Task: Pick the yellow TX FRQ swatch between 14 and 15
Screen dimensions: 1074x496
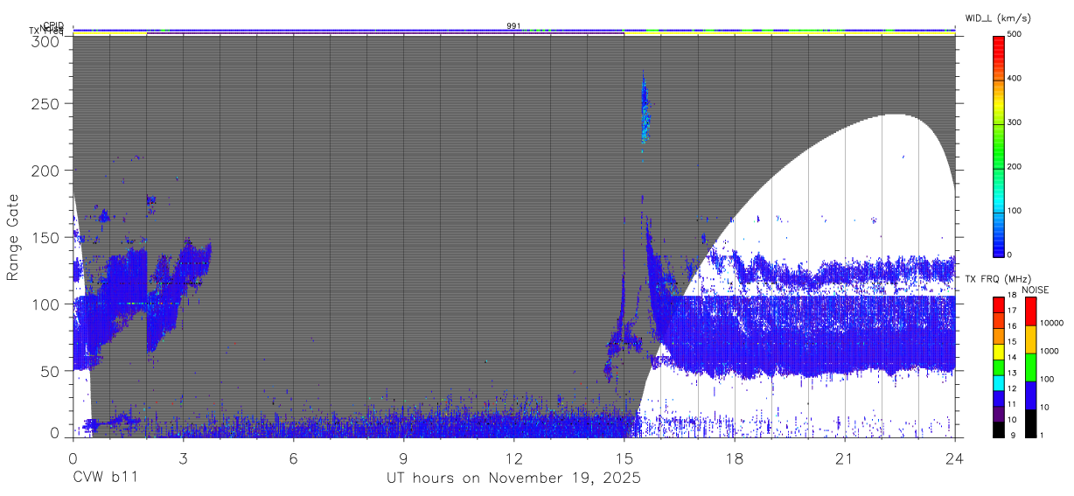Action: click(998, 351)
